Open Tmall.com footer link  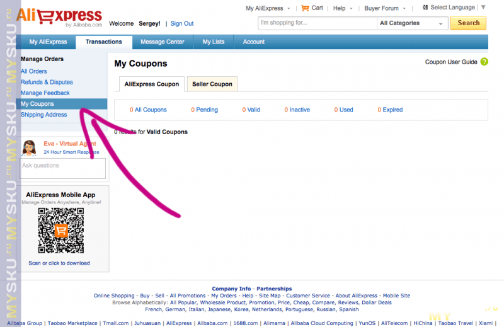116,323
